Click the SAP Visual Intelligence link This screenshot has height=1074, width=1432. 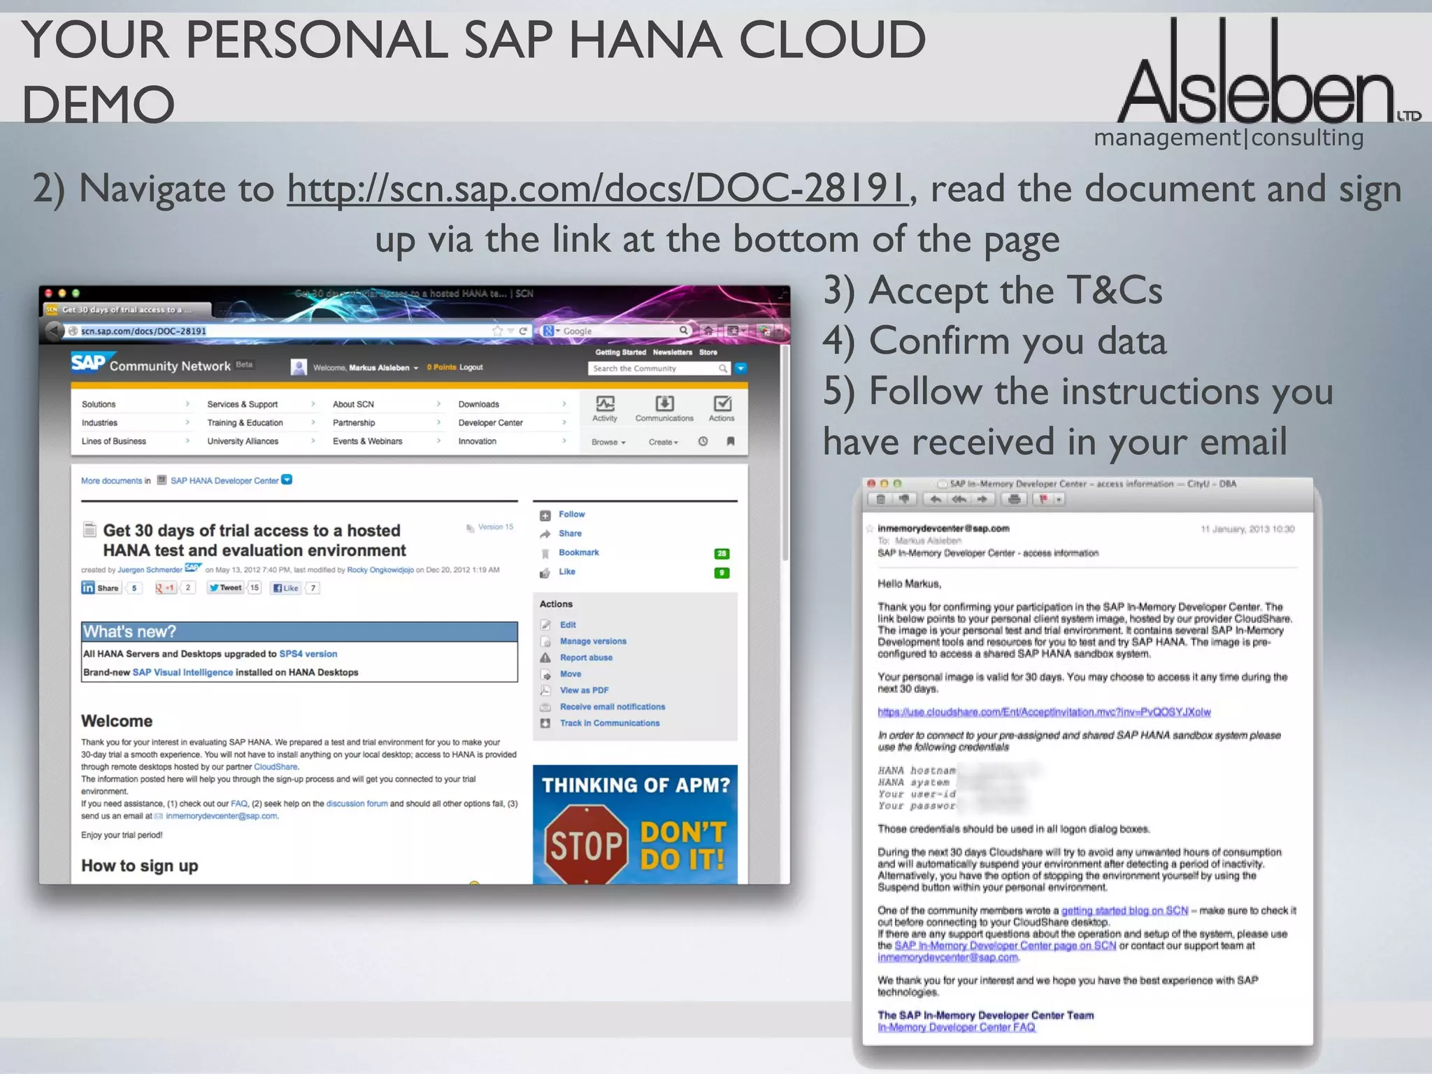click(x=182, y=672)
